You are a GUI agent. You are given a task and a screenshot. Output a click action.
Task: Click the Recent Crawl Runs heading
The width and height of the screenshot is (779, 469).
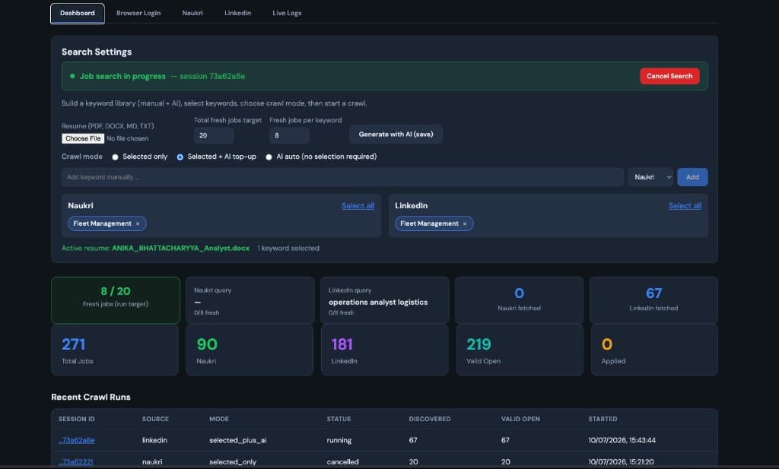point(91,397)
